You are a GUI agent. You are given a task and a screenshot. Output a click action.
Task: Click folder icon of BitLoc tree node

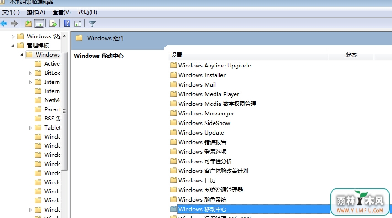pos(38,73)
